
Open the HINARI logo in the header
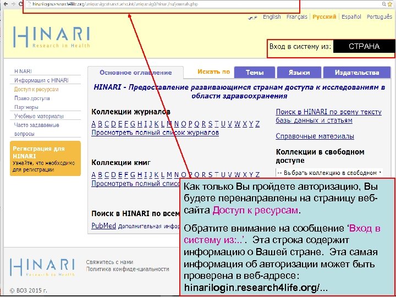point(52,37)
